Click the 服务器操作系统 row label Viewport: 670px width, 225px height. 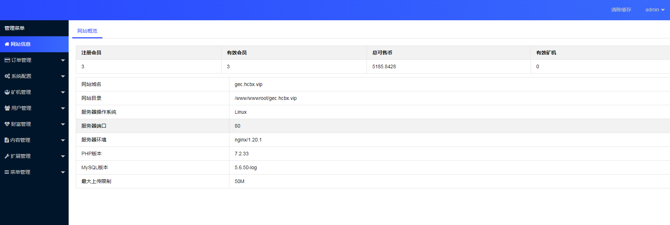(99, 112)
